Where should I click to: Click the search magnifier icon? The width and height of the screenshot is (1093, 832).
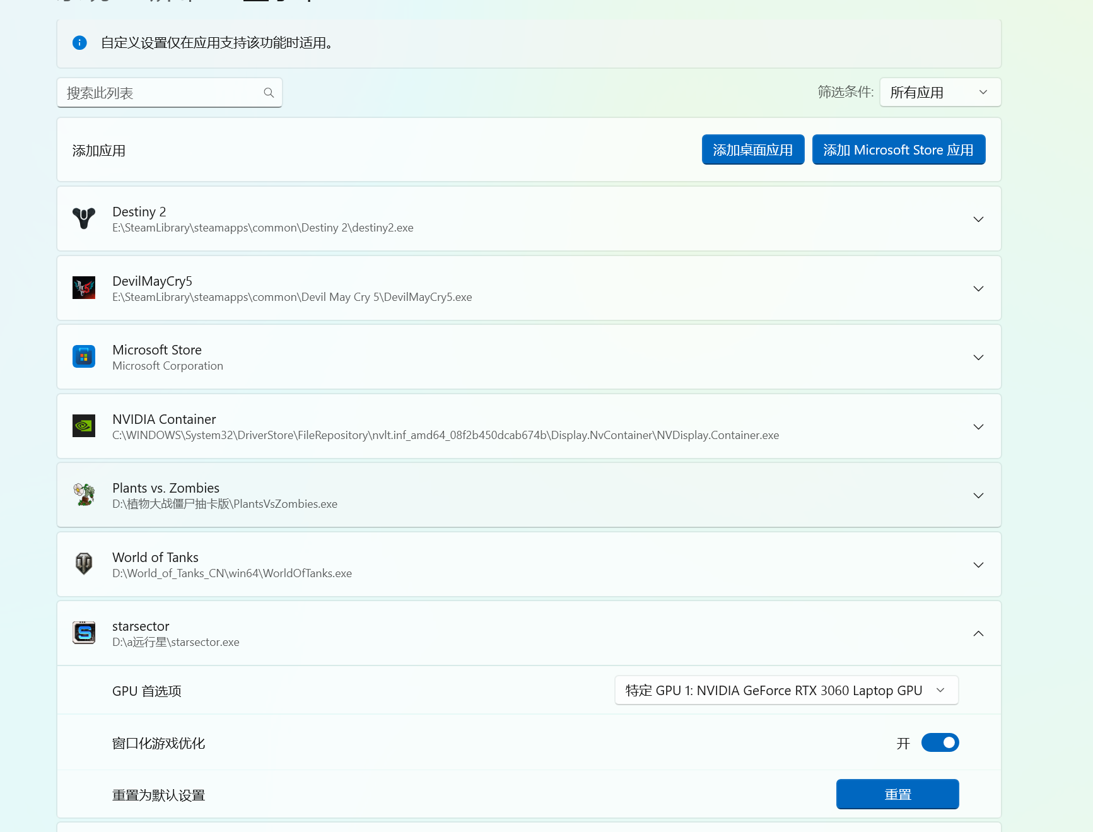[x=269, y=93]
